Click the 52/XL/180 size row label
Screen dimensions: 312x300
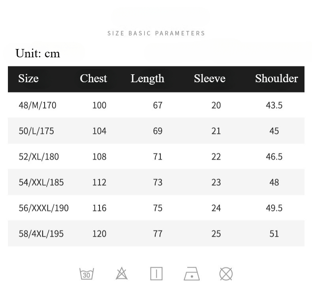(39, 157)
